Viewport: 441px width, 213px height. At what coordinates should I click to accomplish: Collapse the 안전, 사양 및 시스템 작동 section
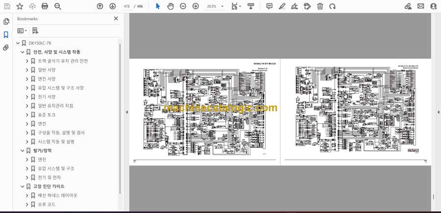tap(23, 52)
